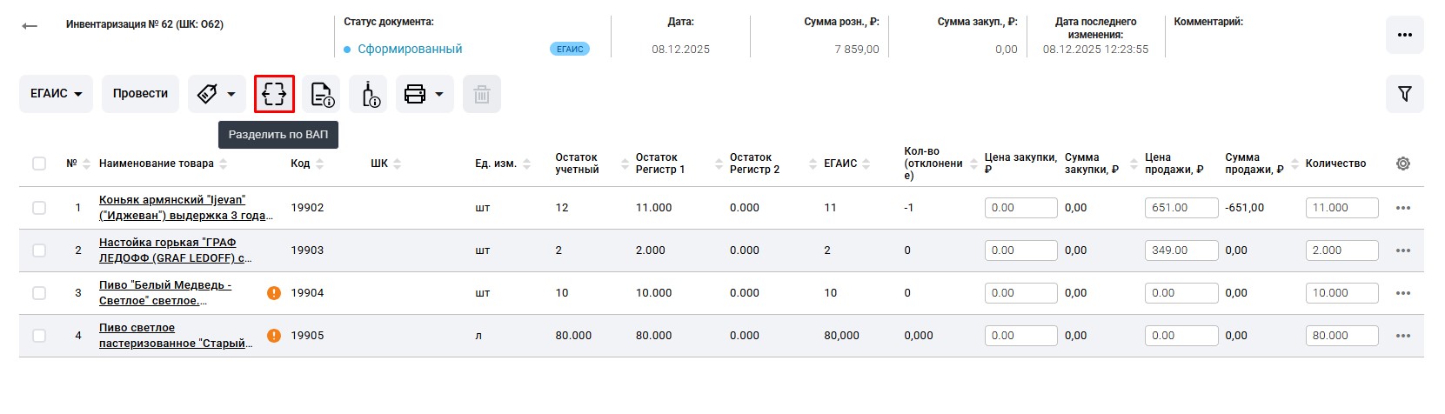
Task: Click the Провести button
Action: (x=140, y=94)
